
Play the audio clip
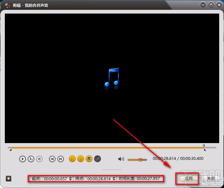coord(23,159)
